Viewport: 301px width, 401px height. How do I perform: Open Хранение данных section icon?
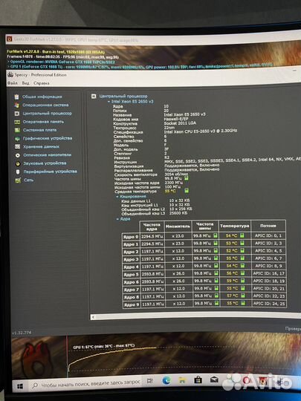click(x=17, y=147)
